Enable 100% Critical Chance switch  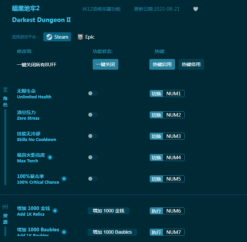93,179
